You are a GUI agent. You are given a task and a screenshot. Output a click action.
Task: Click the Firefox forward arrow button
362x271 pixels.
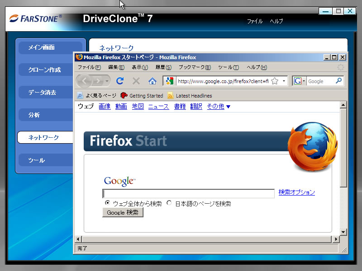[98, 81]
